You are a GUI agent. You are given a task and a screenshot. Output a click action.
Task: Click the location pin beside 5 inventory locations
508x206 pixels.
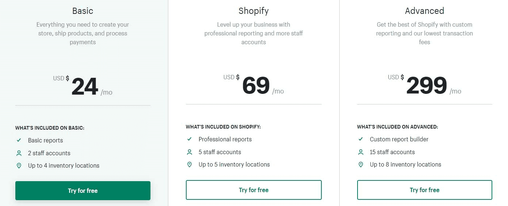pyautogui.click(x=190, y=164)
